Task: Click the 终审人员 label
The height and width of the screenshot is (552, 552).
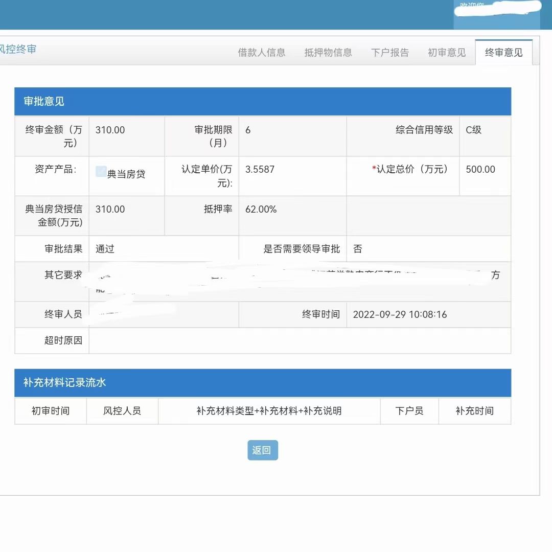Action: pyautogui.click(x=63, y=314)
